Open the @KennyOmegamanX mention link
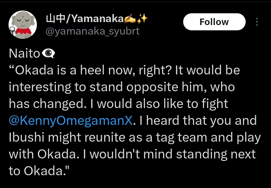271x188 pixels. tap(70, 121)
